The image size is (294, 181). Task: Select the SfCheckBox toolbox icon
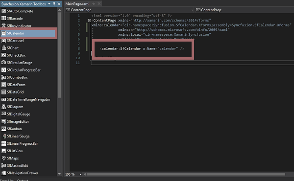3,55
